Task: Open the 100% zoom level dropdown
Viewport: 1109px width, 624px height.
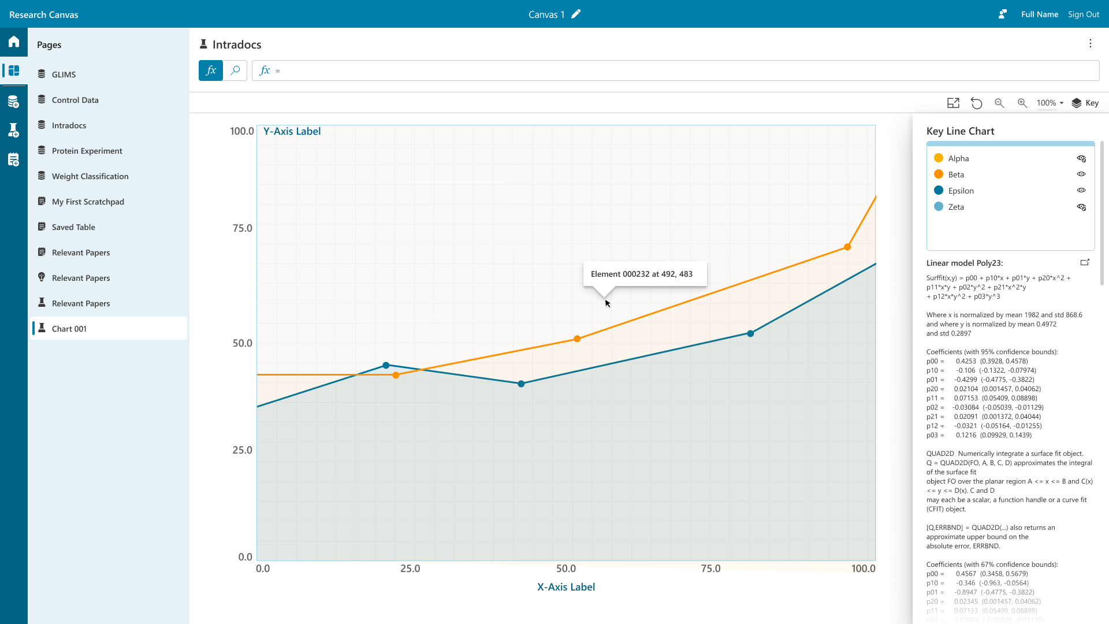Action: (x=1050, y=103)
